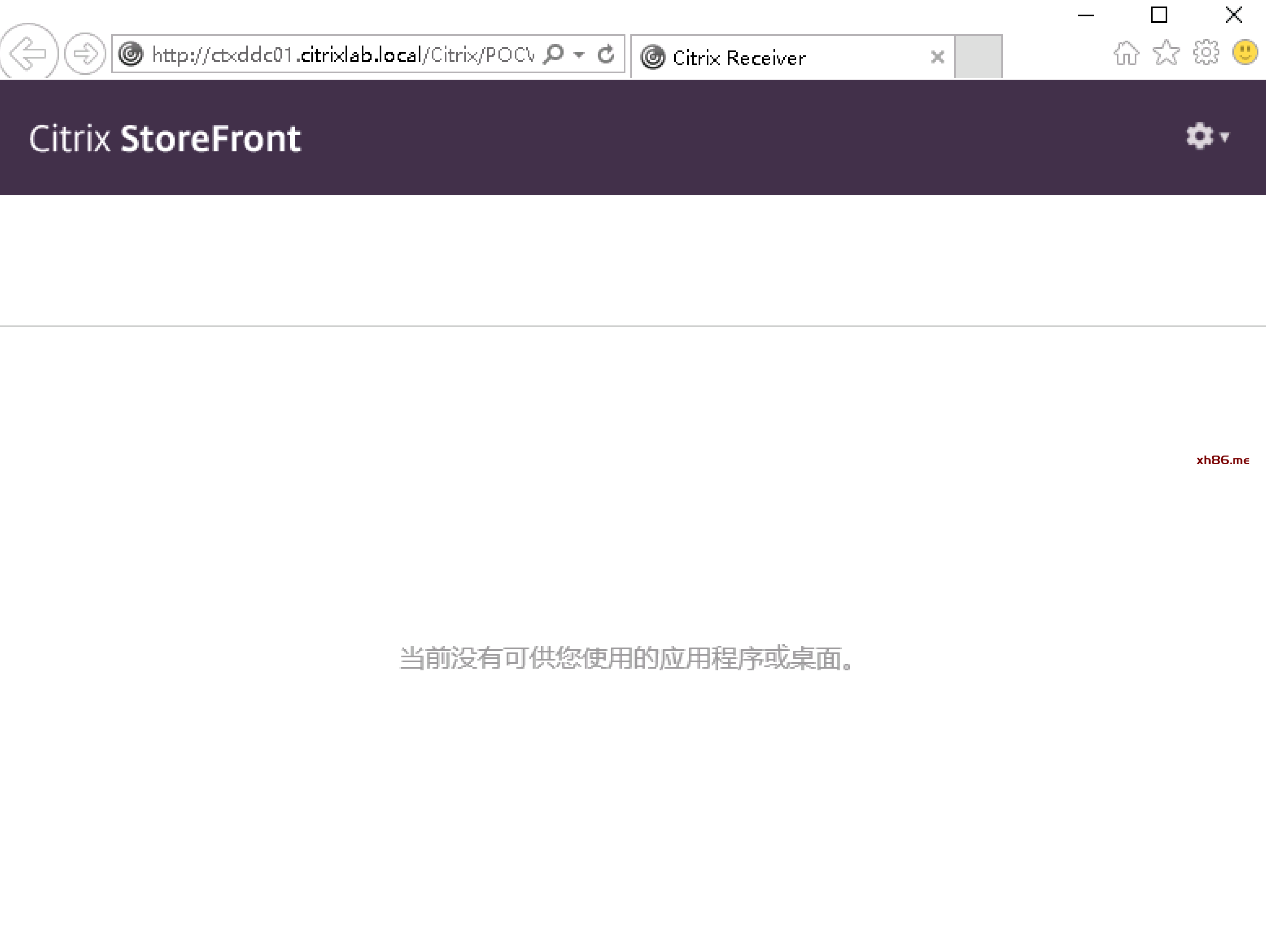1266x929 pixels.
Task: Refresh the page with the reload icon
Action: click(x=606, y=54)
